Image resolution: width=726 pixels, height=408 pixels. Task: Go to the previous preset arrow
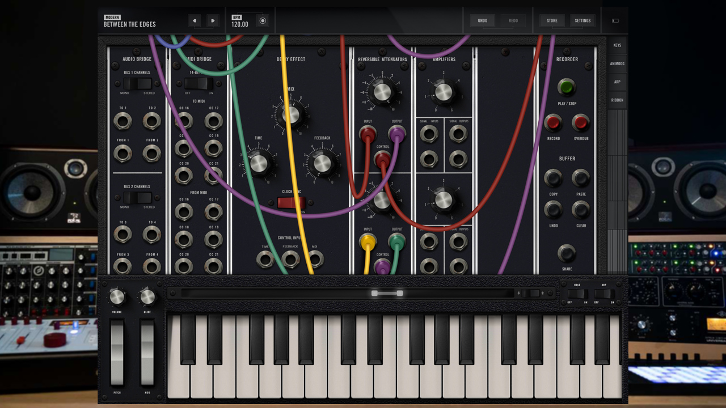click(195, 21)
